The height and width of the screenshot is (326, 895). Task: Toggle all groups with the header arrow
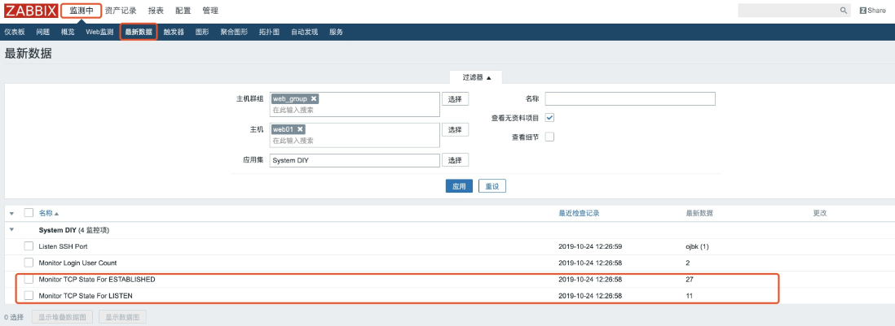11,213
